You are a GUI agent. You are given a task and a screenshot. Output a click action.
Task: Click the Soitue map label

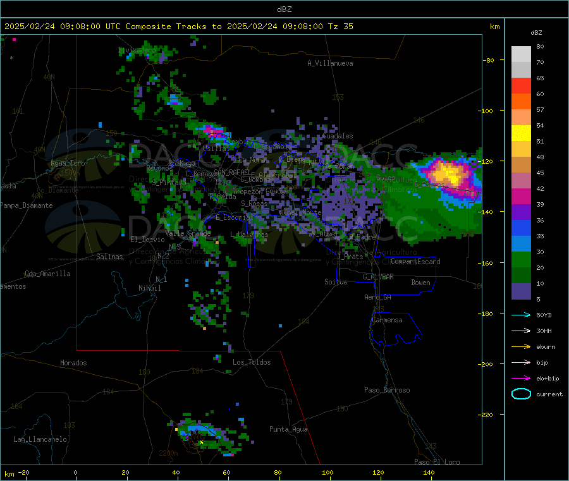[x=336, y=282]
